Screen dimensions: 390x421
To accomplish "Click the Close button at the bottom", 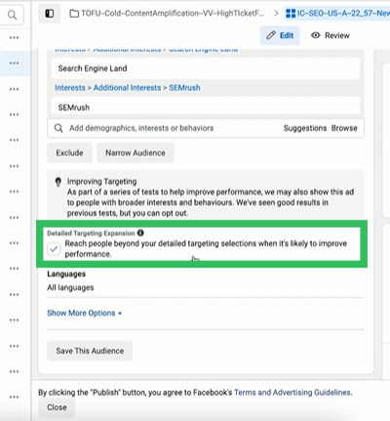I will (57, 407).
